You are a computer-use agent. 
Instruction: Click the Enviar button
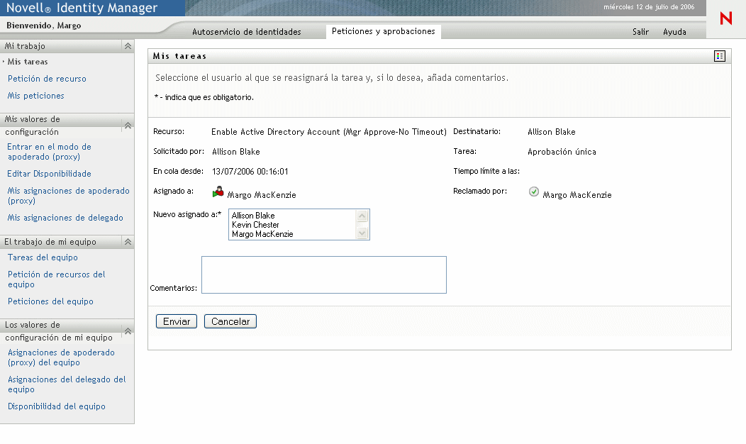coord(177,321)
